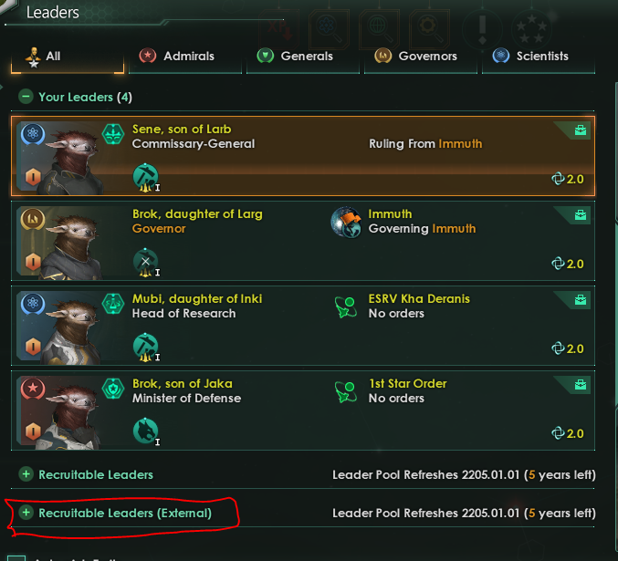
Task: Show only Governors leaders
Action: click(x=418, y=57)
